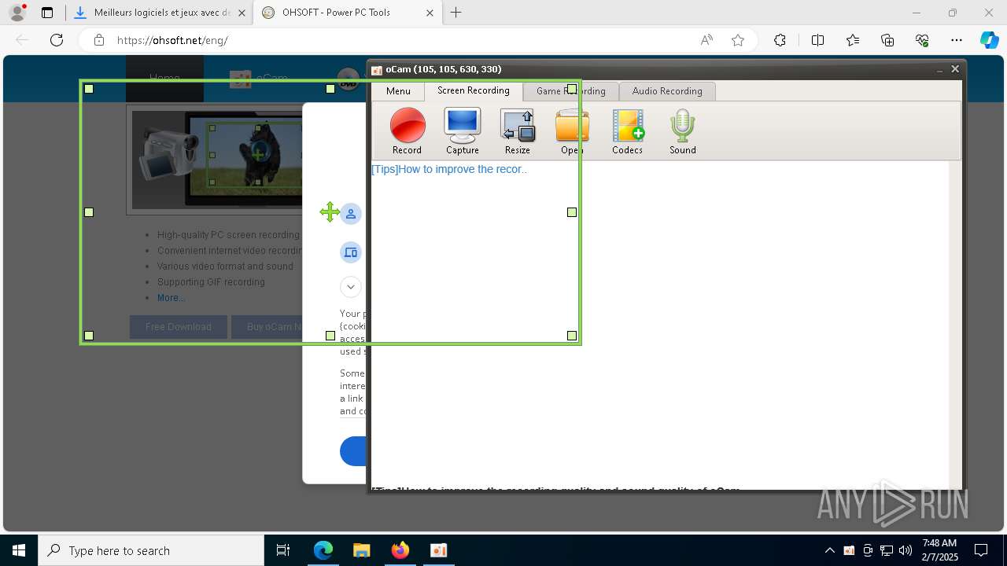Open browser Extensions puzzle icon
The height and width of the screenshot is (566, 1007).
(780, 40)
